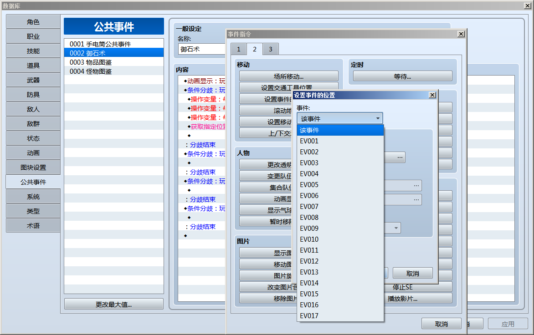Screen dimensions: 534x335
Task: Switch to page 1 of event commands
Action: pos(238,49)
